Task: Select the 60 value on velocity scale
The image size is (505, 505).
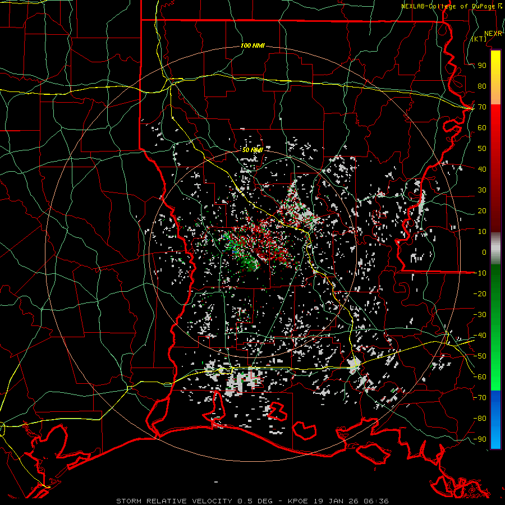Action: click(482, 127)
